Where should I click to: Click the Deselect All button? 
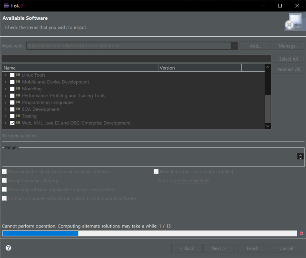click(x=289, y=69)
